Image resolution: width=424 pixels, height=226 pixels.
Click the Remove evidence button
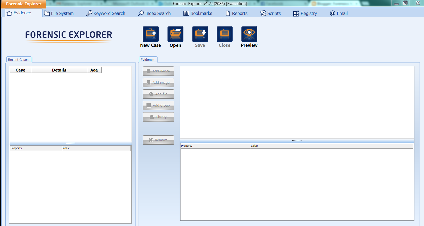tap(158, 140)
